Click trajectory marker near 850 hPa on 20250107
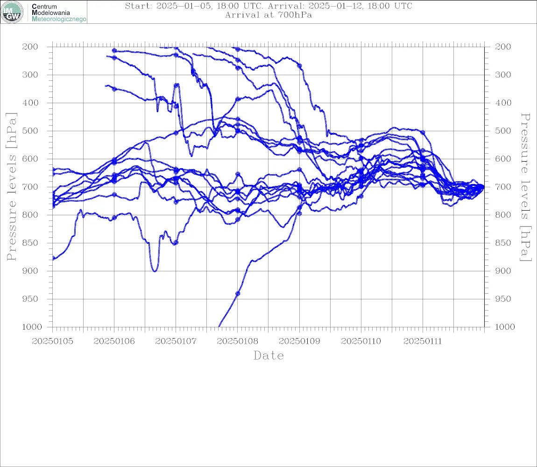Screen dimensions: 537x467 (x=176, y=242)
